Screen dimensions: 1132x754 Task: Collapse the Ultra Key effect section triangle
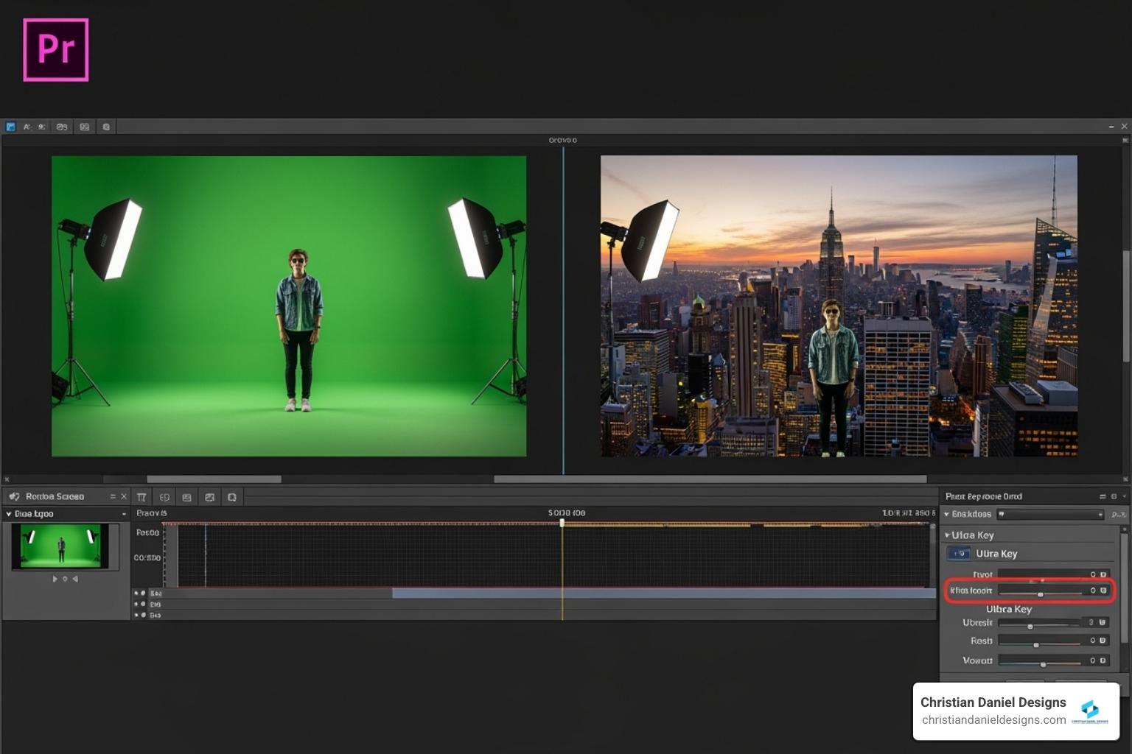tap(947, 535)
